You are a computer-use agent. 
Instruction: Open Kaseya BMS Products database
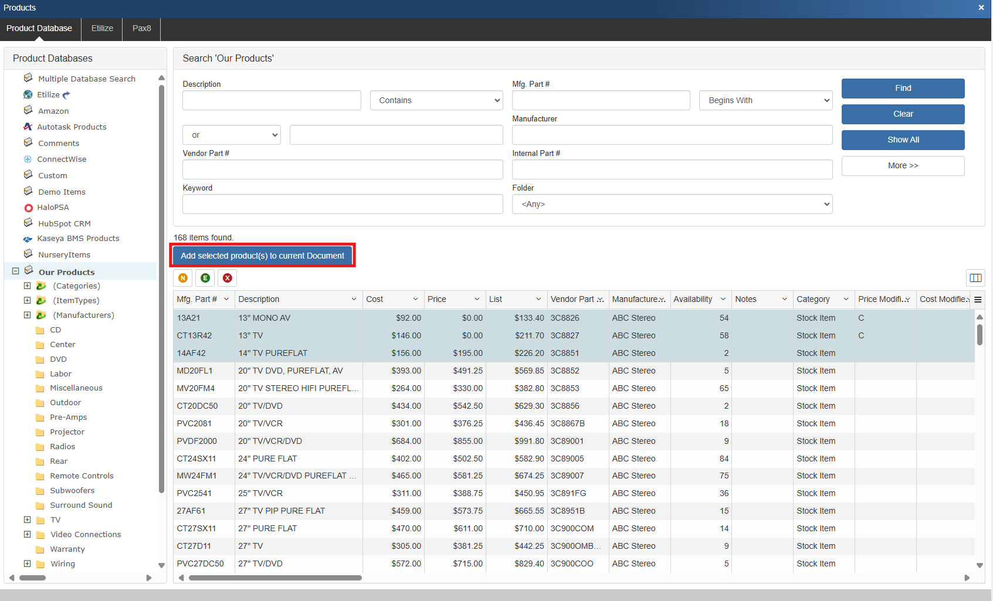tap(78, 239)
